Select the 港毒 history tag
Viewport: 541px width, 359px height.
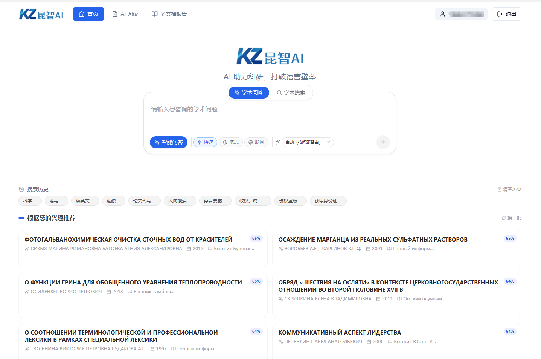(x=56, y=201)
